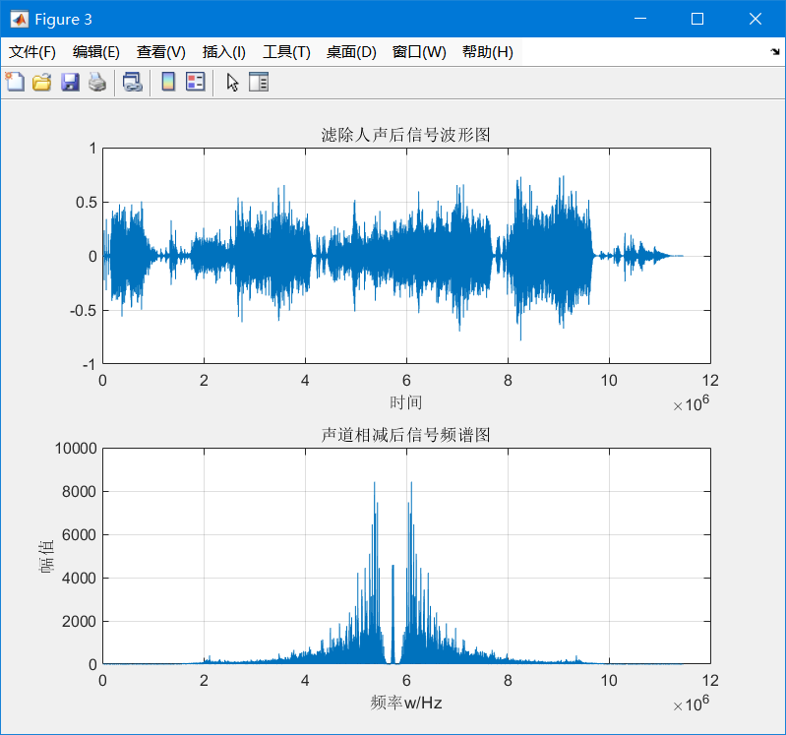This screenshot has height=735, width=786.
Task: Click the Figure 3 window title text
Action: 63,20
